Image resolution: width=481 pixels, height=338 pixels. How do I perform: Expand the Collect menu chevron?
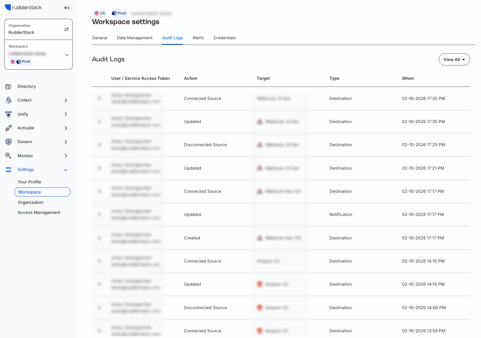coord(66,100)
